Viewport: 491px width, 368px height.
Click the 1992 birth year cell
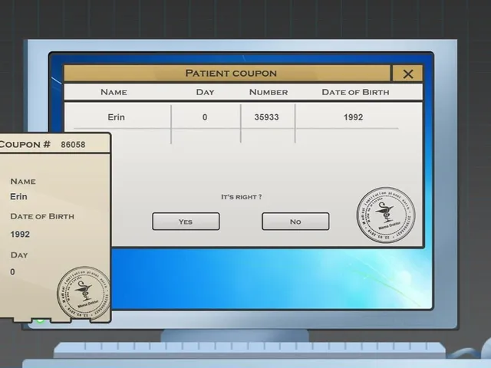pyautogui.click(x=353, y=117)
